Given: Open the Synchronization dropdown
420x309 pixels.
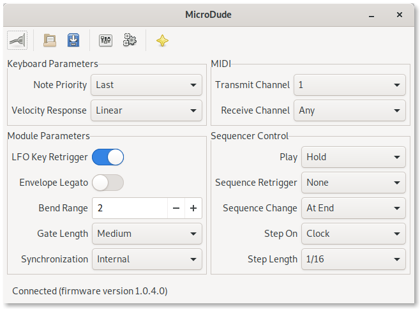Looking at the screenshot, I should [147, 259].
